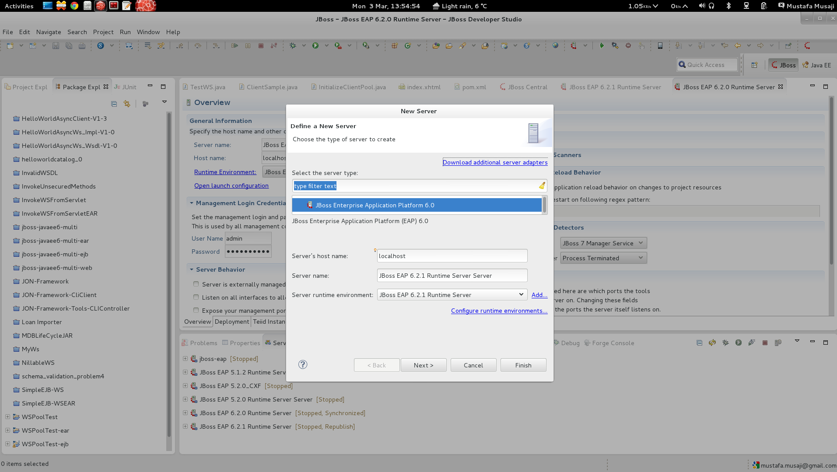Click the volume icon in the system tray
The height and width of the screenshot is (472, 837).
coord(702,6)
